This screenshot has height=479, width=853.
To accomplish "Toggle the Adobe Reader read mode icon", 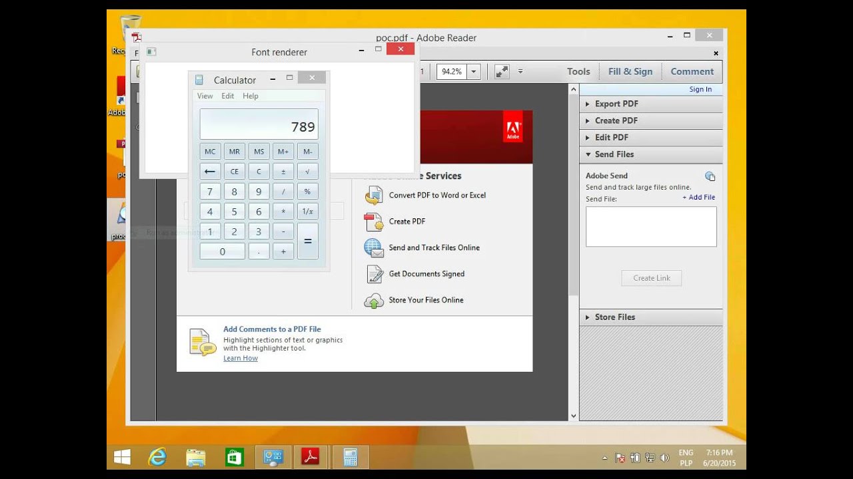I will point(502,71).
